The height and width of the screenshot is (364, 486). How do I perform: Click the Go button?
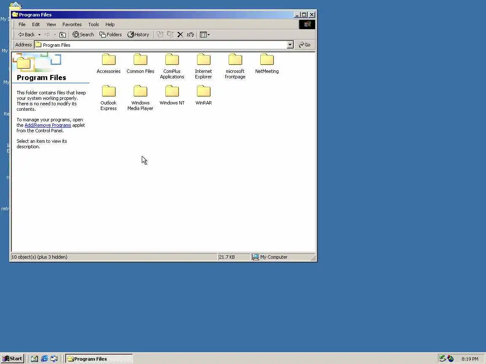[x=304, y=45]
